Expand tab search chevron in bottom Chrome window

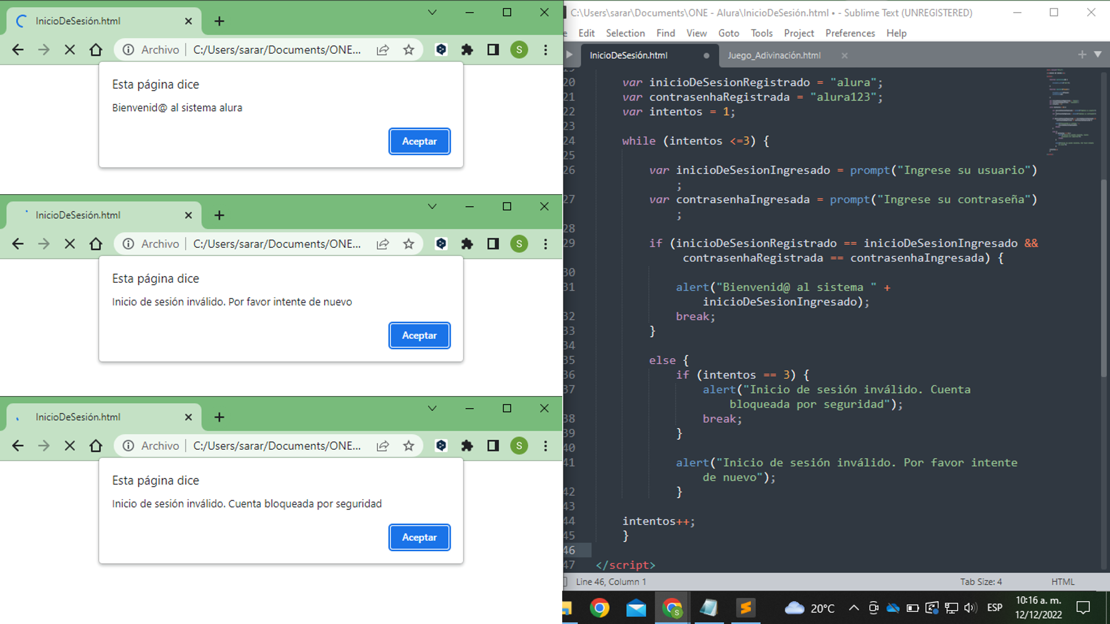(x=432, y=408)
